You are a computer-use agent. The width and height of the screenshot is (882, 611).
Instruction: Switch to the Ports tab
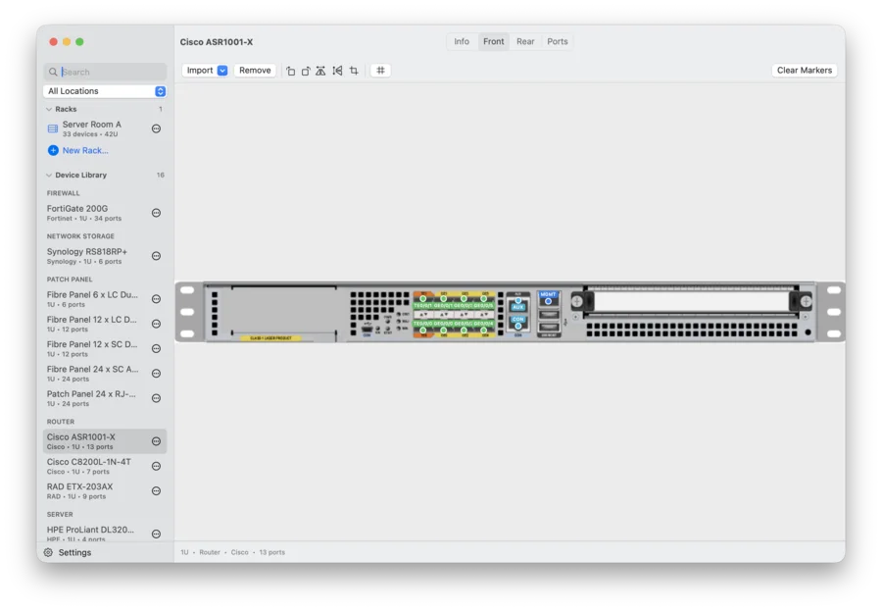click(558, 41)
